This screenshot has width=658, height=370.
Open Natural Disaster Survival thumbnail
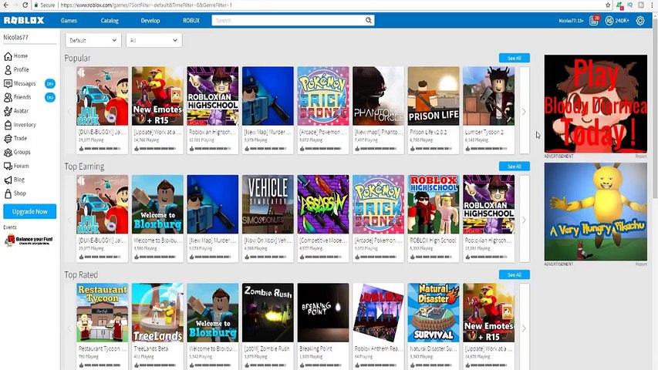pyautogui.click(x=434, y=312)
